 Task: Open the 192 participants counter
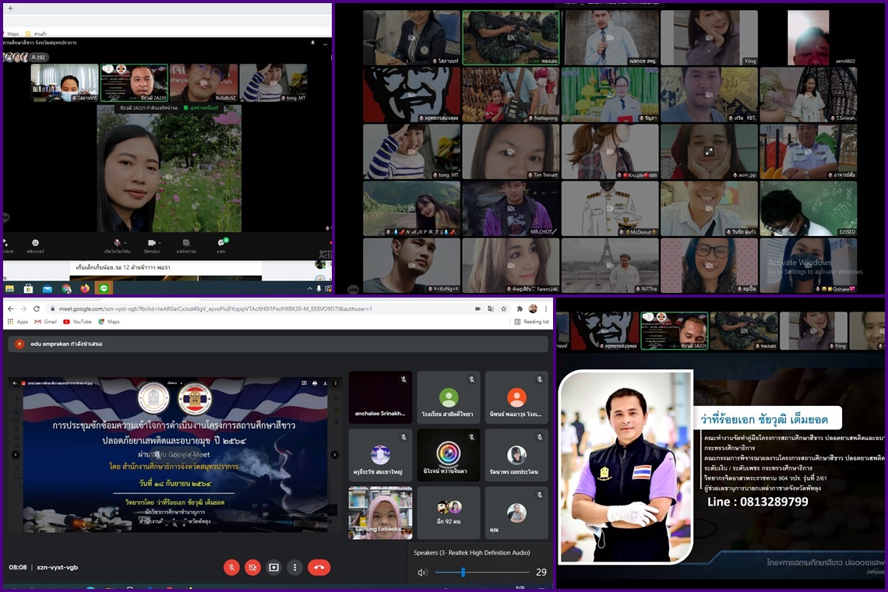38,57
